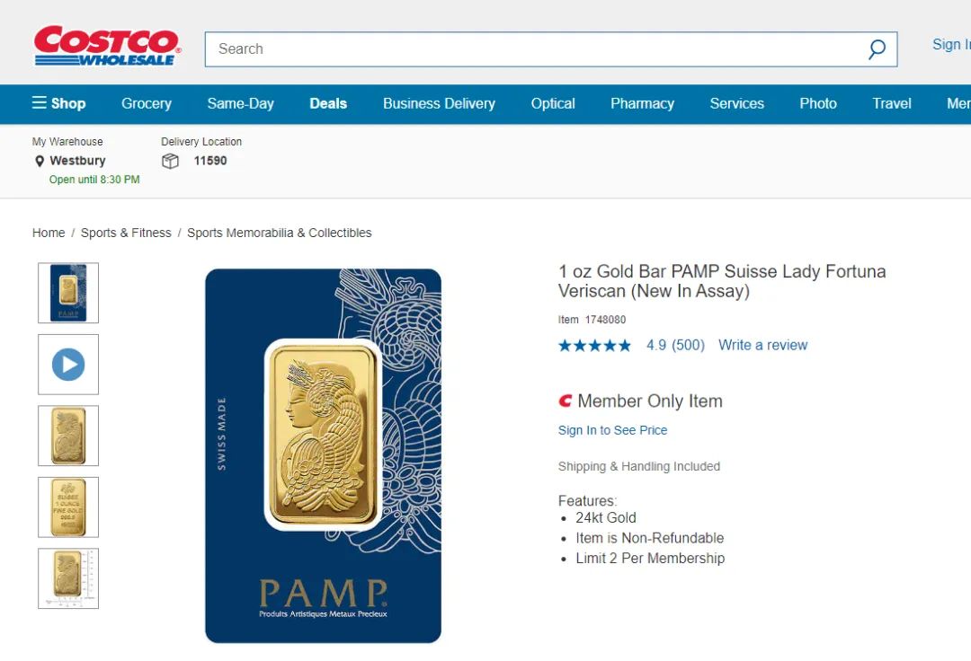Viewport: 971px width, 661px height.
Task: Focus the Search input field
Action: tap(530, 49)
